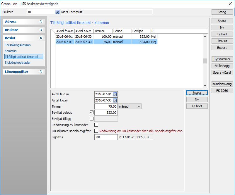Click the Brukare number input field
This screenshot has height=195, width=235.
point(41,12)
